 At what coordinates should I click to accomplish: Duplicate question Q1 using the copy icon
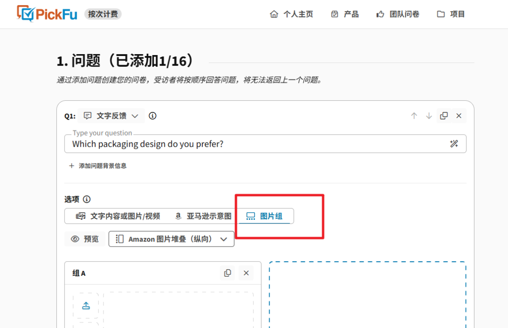pos(444,115)
